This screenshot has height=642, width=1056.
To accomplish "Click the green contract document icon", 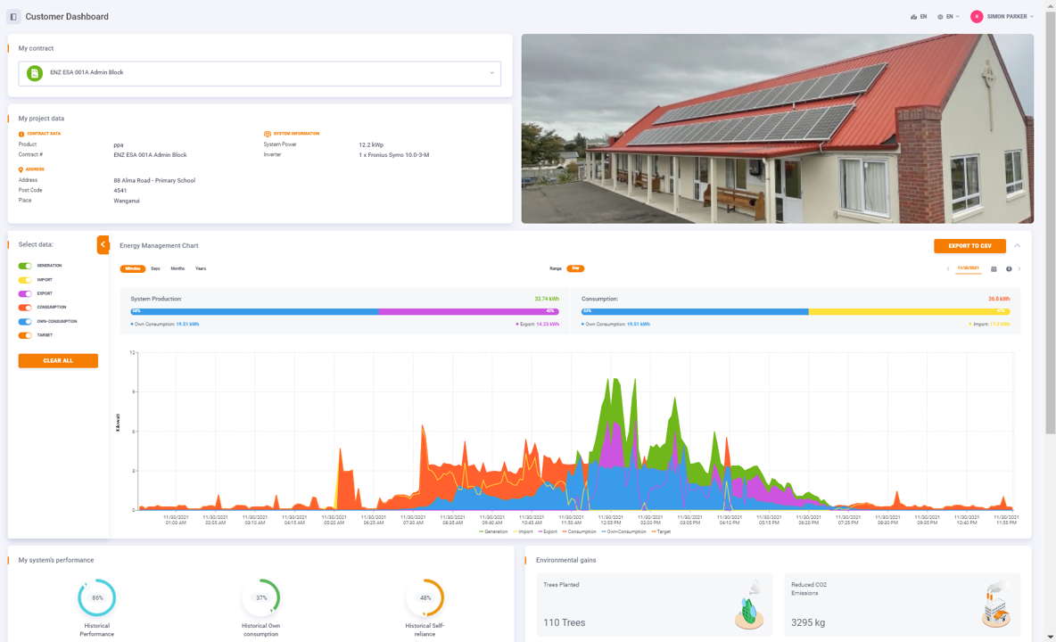I will pyautogui.click(x=35, y=73).
